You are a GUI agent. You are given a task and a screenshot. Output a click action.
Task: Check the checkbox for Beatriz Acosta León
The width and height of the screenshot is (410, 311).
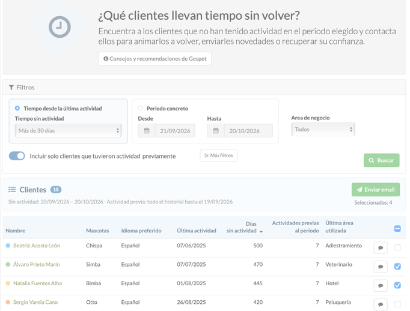tap(397, 247)
